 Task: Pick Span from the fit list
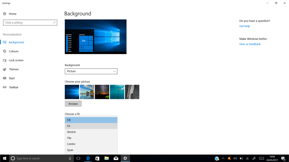coord(91,150)
